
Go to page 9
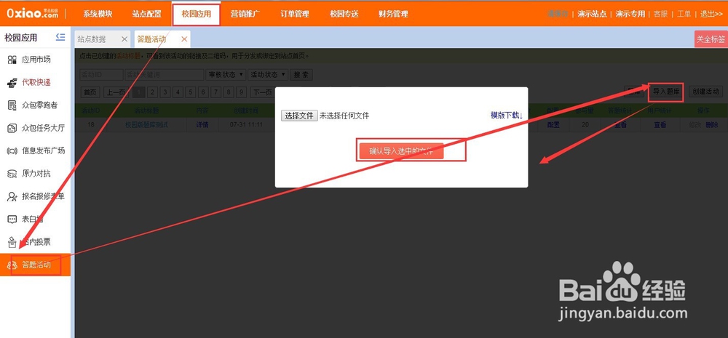pyautogui.click(x=240, y=92)
